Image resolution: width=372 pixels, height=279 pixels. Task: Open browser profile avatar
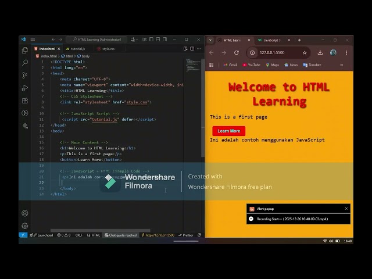pyautogui.click(x=333, y=53)
